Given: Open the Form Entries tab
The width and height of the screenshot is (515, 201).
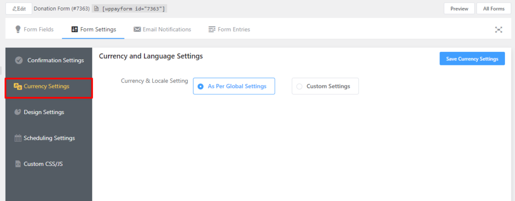Looking at the screenshot, I should 229,29.
